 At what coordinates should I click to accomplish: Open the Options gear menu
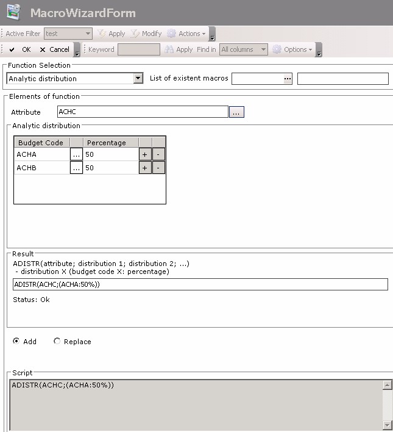(293, 49)
